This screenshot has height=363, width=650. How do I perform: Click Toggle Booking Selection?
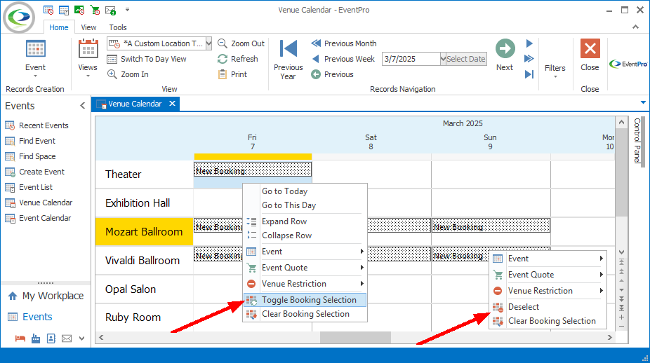305,300
